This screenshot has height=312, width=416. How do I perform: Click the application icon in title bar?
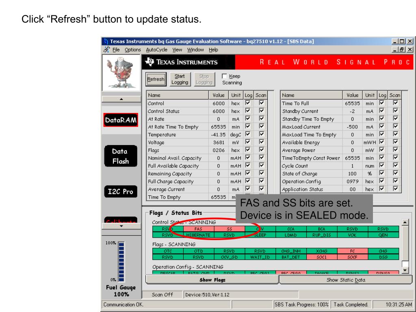[106, 41]
